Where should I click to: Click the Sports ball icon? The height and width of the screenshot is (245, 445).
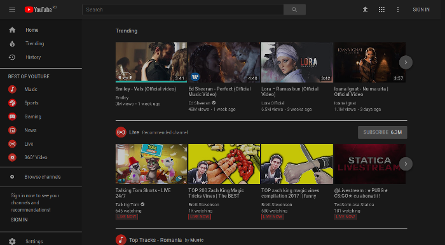click(12, 103)
